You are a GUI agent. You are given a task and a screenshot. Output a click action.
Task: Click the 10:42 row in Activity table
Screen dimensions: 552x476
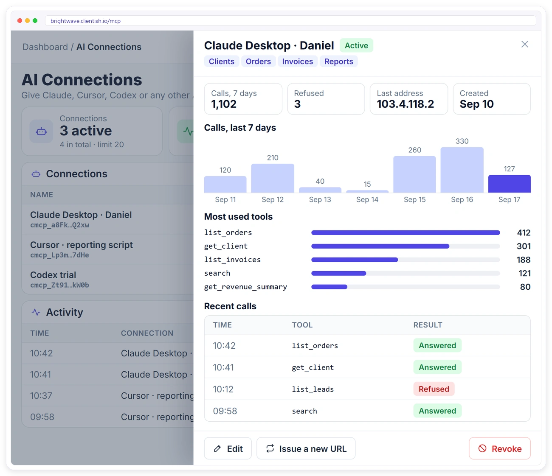(108, 353)
